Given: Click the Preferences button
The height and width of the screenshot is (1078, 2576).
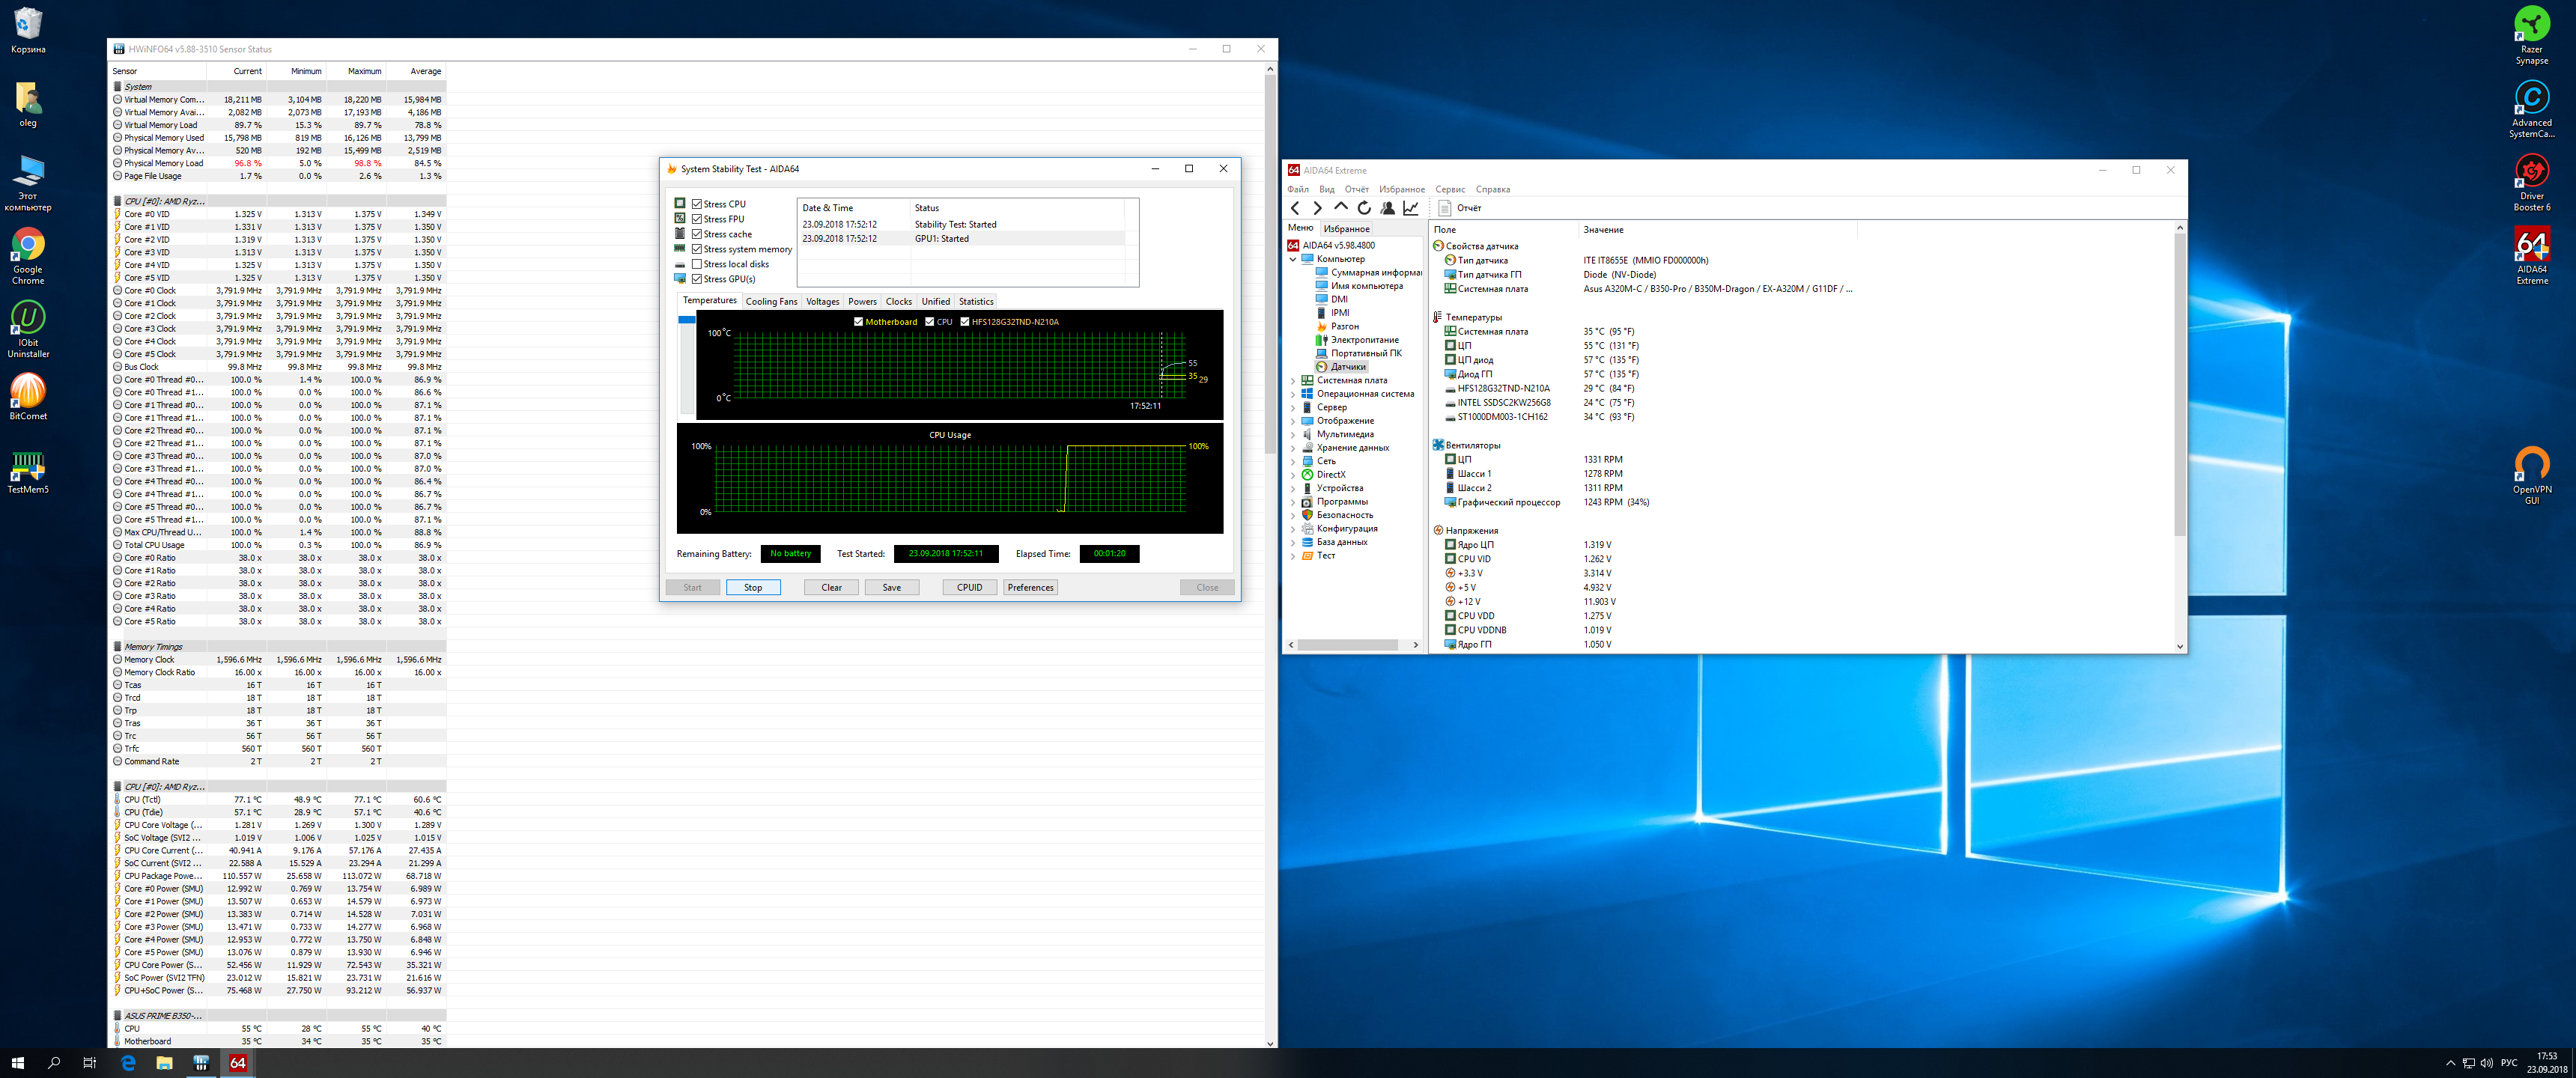Looking at the screenshot, I should 1030,588.
